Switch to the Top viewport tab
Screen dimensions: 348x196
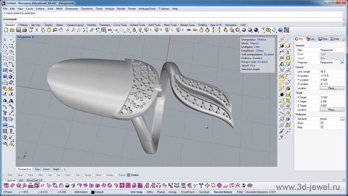click(x=37, y=169)
